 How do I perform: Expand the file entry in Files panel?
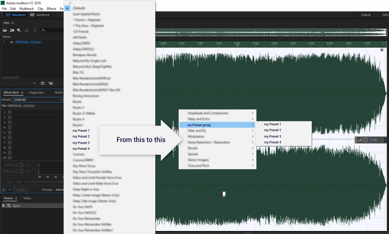pos(4,42)
